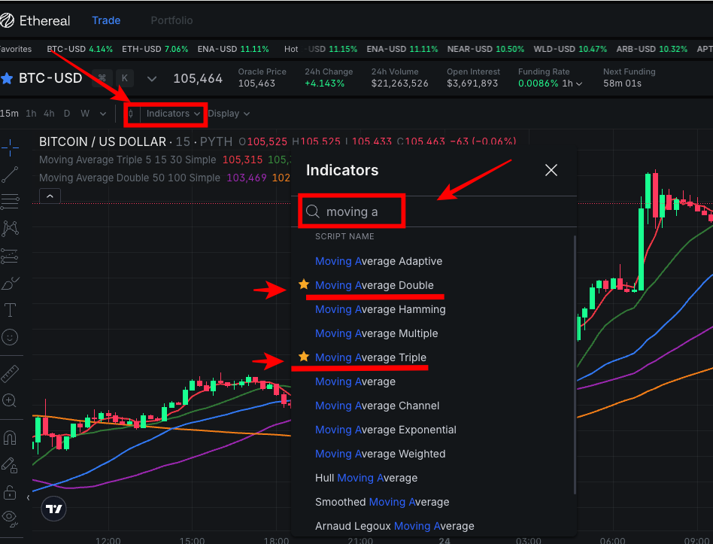Select the ruler measure tool

tap(10, 374)
